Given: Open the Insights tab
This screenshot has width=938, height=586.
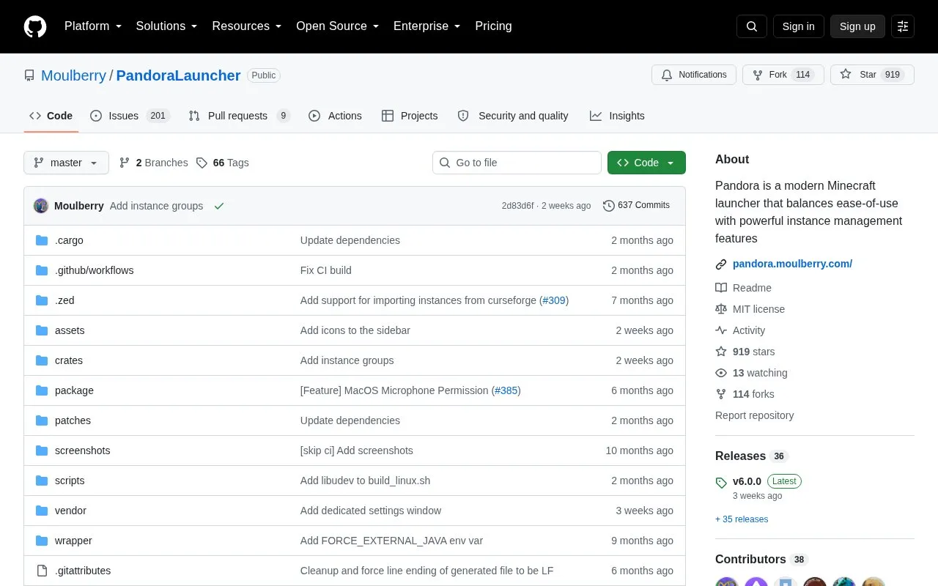Looking at the screenshot, I should (617, 116).
